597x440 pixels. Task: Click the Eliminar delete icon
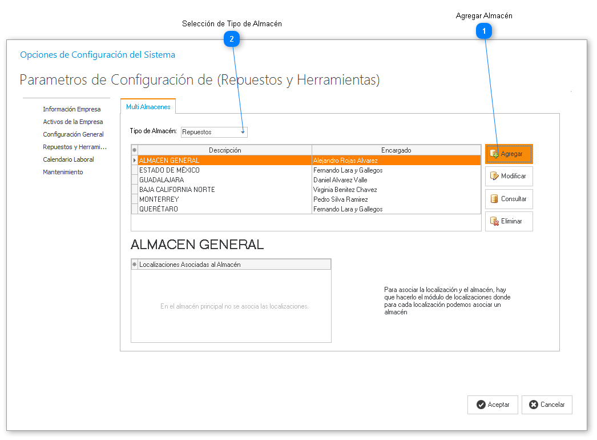(x=494, y=221)
